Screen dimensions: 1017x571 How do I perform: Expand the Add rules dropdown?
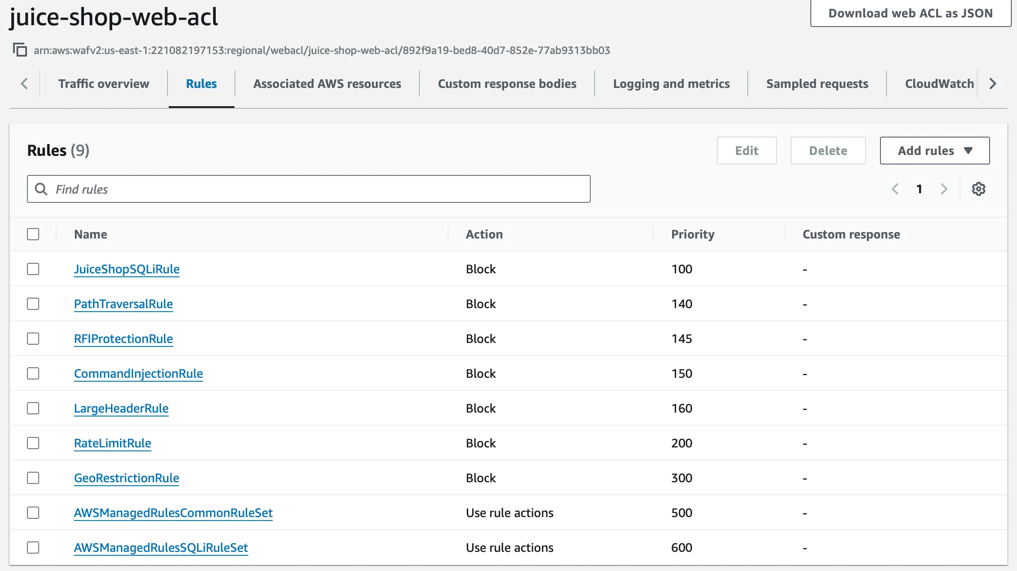click(x=934, y=151)
